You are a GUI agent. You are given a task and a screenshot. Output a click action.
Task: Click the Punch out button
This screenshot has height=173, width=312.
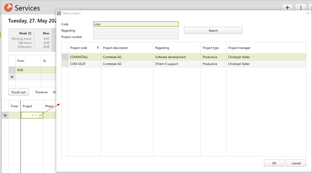pyautogui.click(x=19, y=92)
